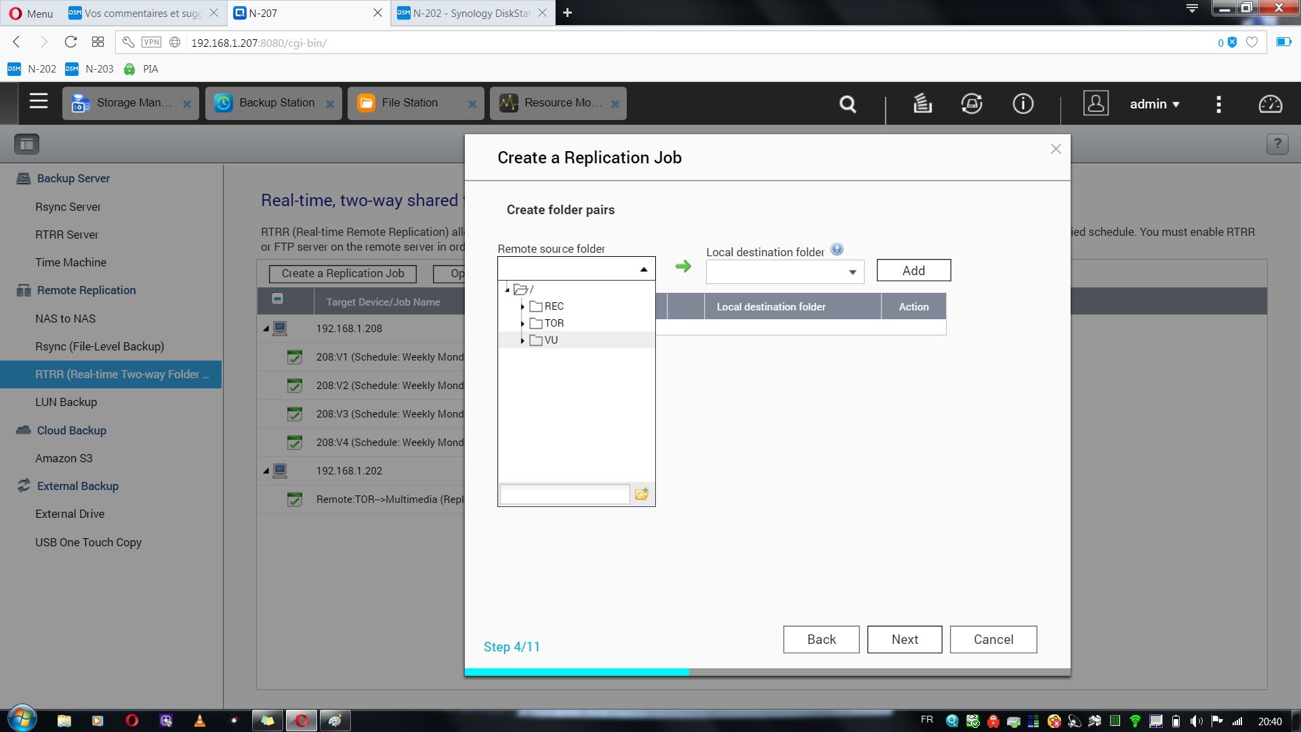Viewport: 1301px width, 732px height.
Task: Open external devices icon in header
Action: coord(972,104)
